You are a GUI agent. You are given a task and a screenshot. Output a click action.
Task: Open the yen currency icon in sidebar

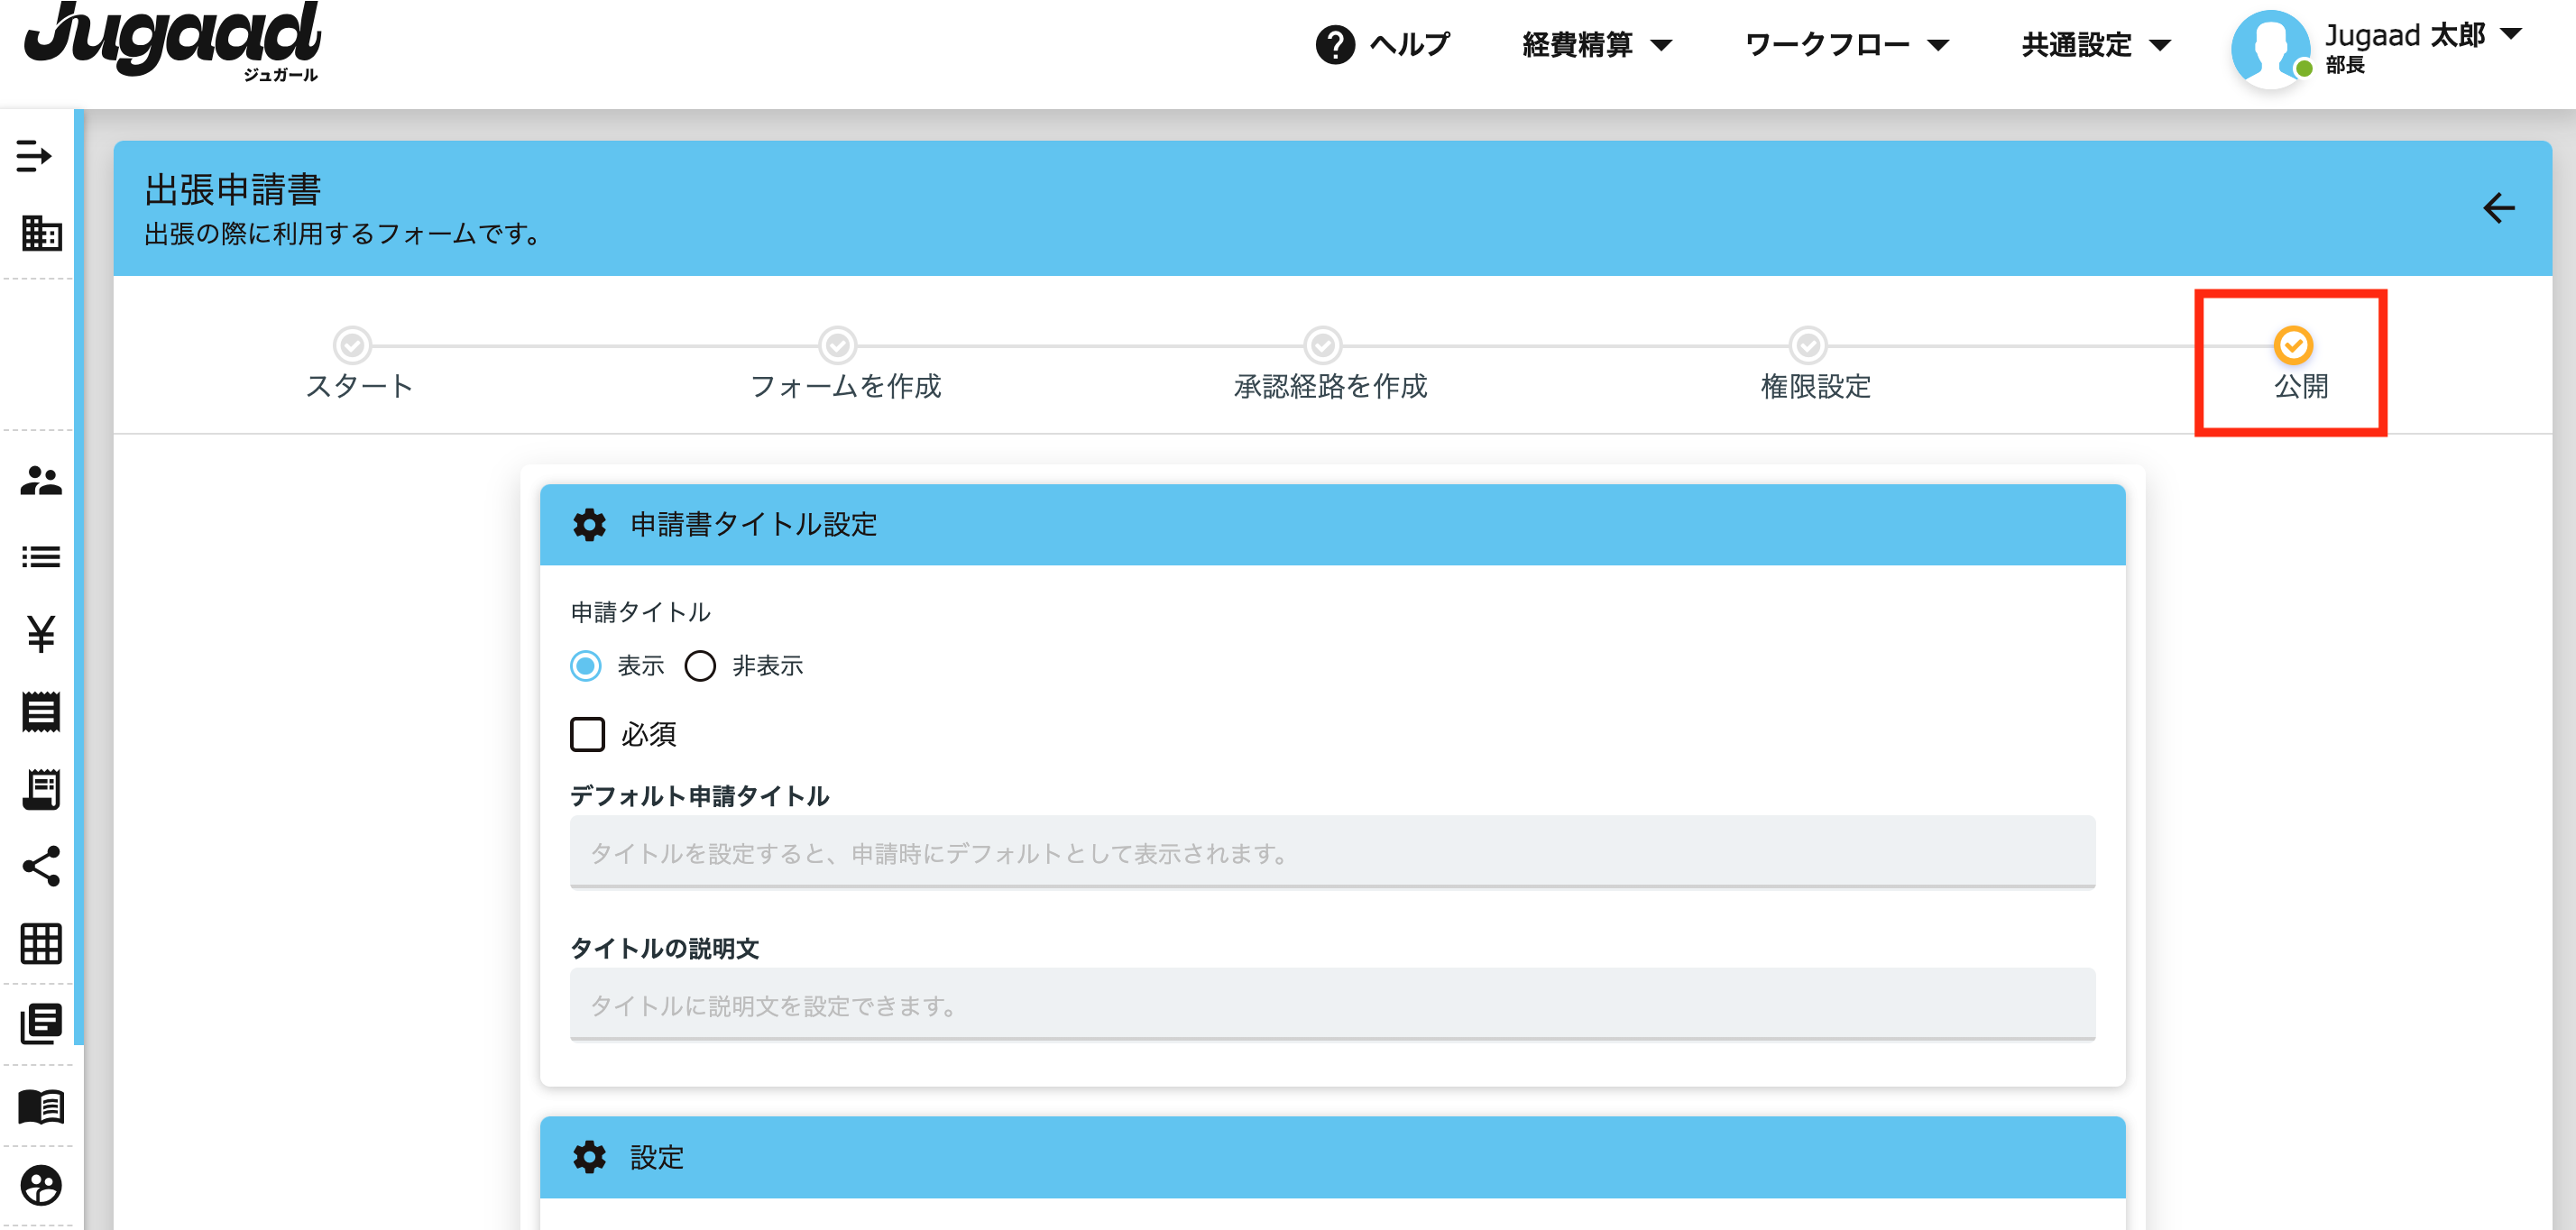click(40, 634)
